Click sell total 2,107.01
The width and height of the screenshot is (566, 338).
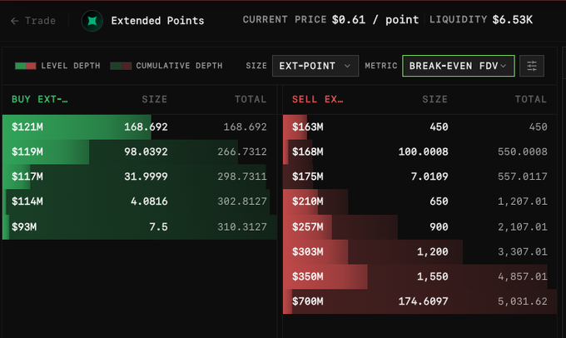523,226
